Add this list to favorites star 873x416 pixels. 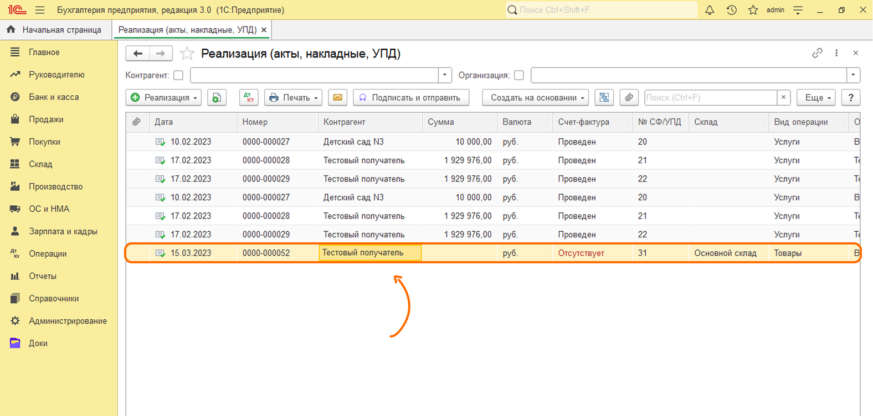point(187,53)
